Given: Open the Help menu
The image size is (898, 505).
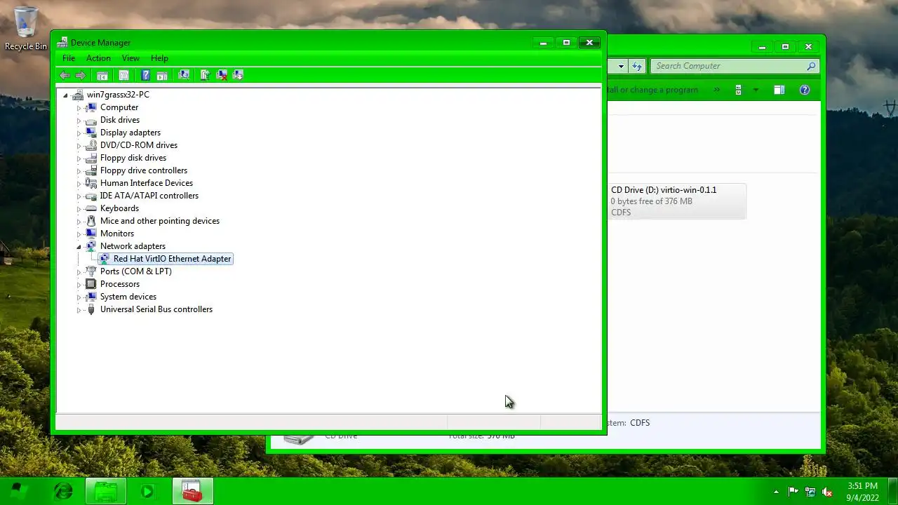Looking at the screenshot, I should (x=159, y=58).
